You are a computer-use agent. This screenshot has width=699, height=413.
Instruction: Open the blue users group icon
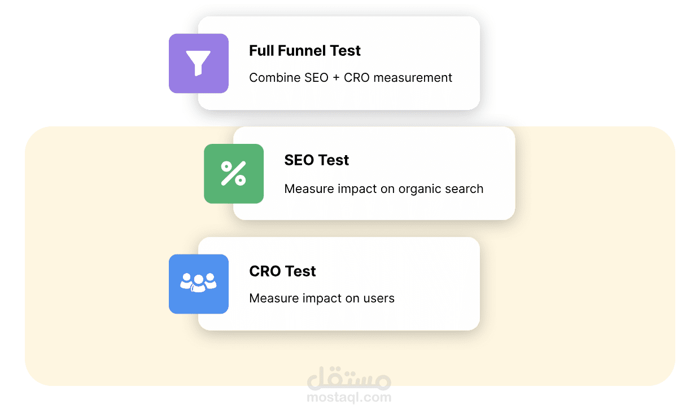tap(198, 284)
